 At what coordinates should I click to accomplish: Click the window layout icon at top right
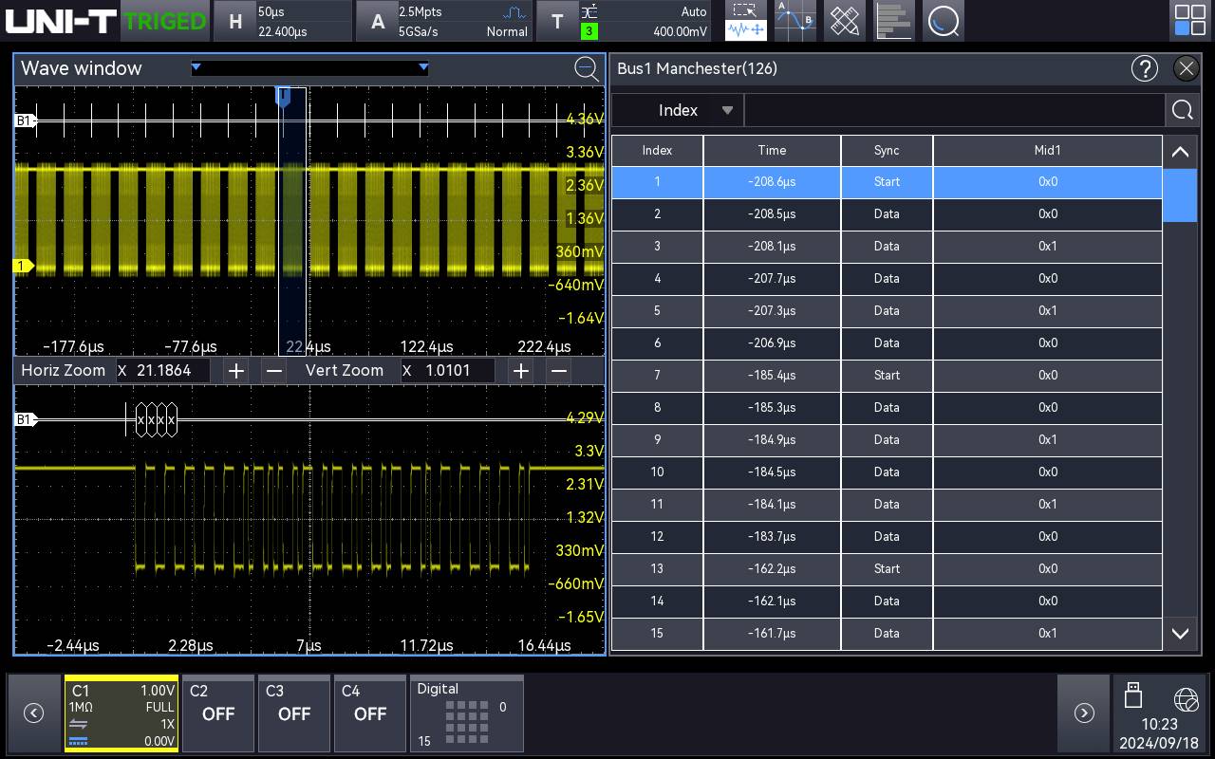[x=1189, y=19]
